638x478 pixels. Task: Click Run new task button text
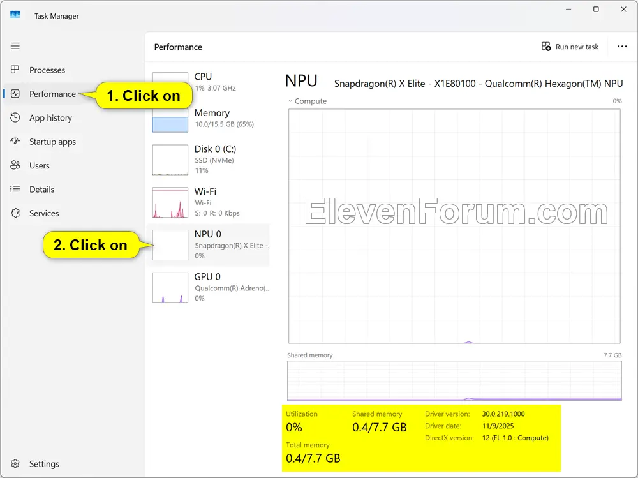point(577,47)
